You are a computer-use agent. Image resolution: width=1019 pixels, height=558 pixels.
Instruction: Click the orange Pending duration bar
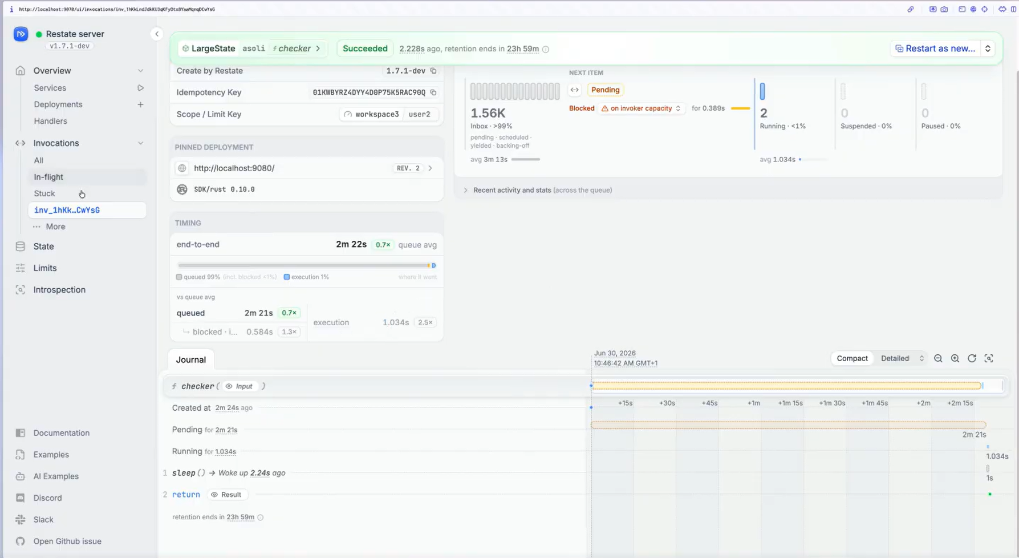pos(789,425)
